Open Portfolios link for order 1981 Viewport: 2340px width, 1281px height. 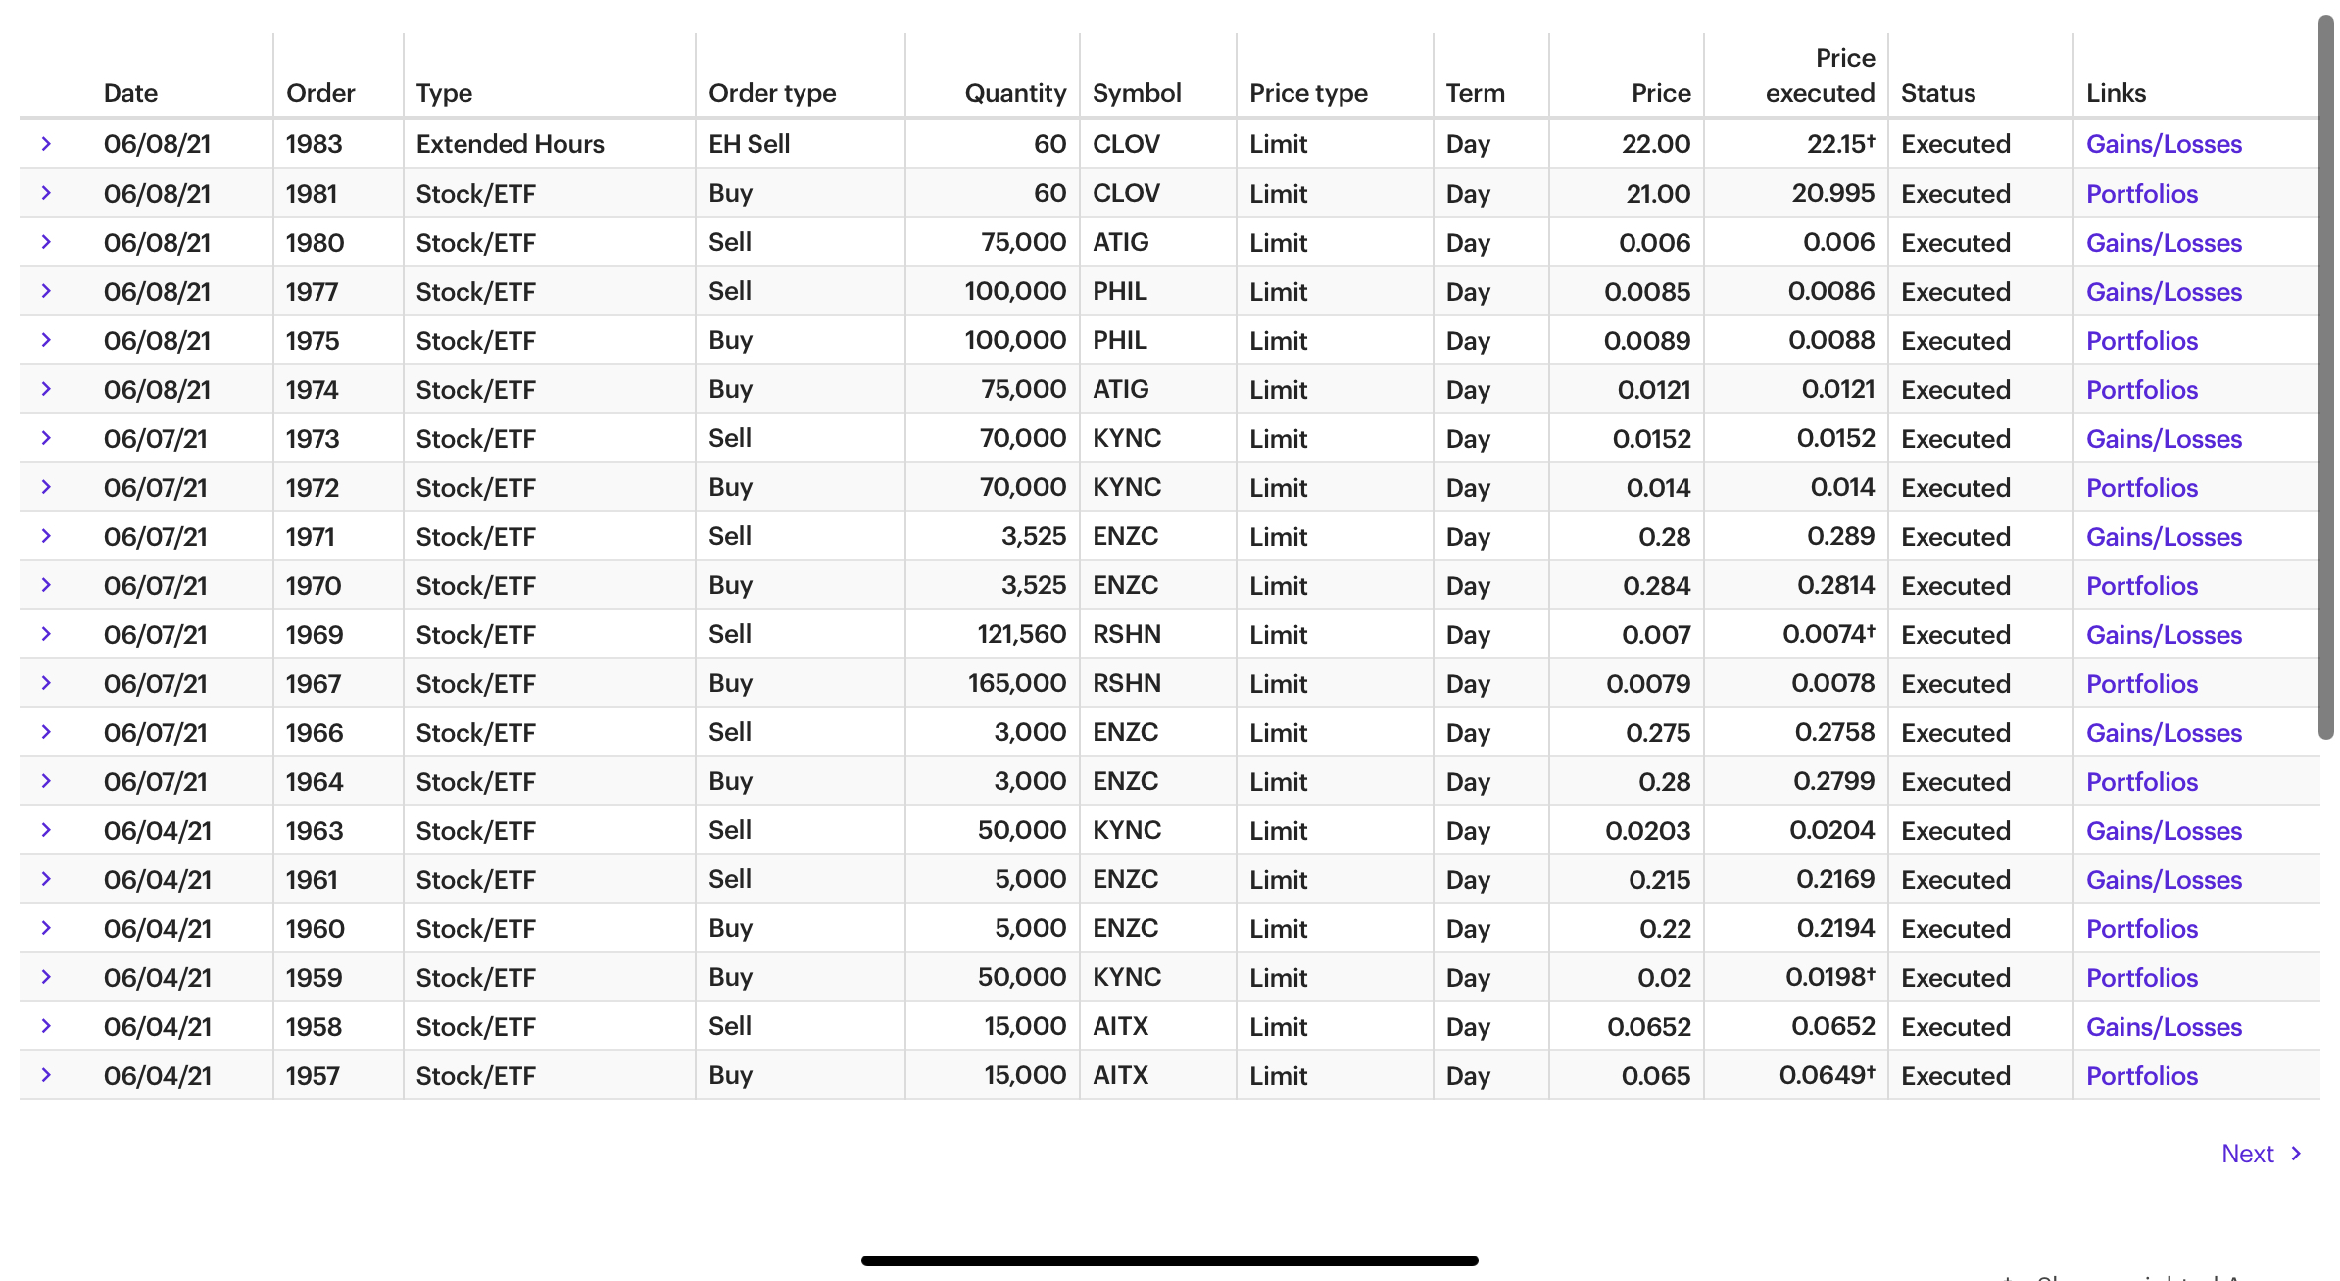[x=2141, y=194]
